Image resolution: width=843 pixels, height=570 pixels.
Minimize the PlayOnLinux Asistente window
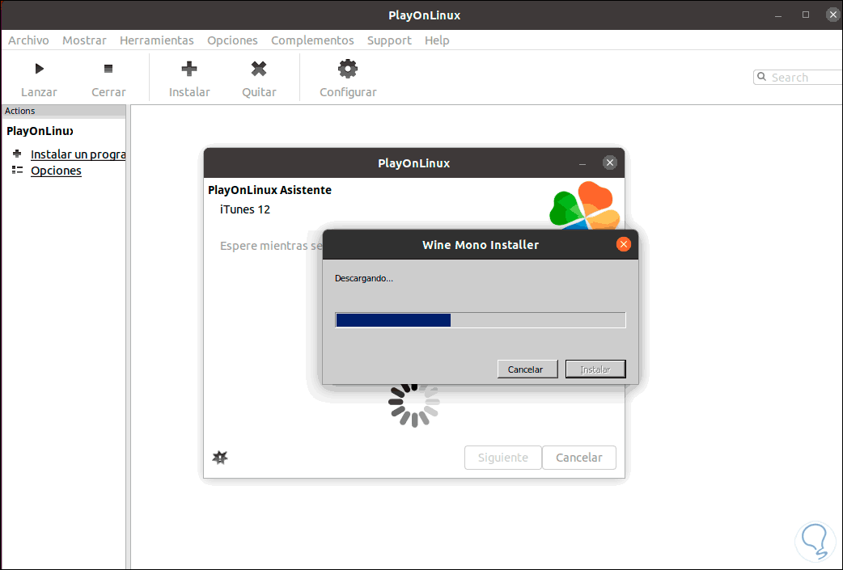582,163
